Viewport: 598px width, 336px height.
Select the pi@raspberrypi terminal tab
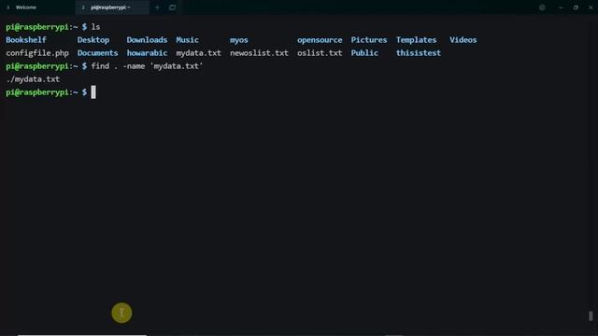click(111, 7)
